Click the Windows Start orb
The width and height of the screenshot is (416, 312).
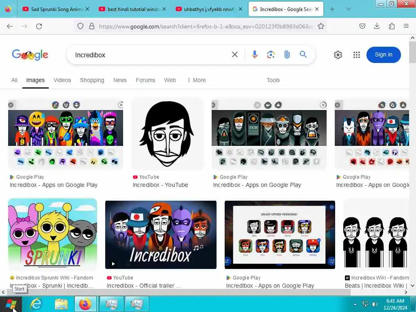pos(11,304)
